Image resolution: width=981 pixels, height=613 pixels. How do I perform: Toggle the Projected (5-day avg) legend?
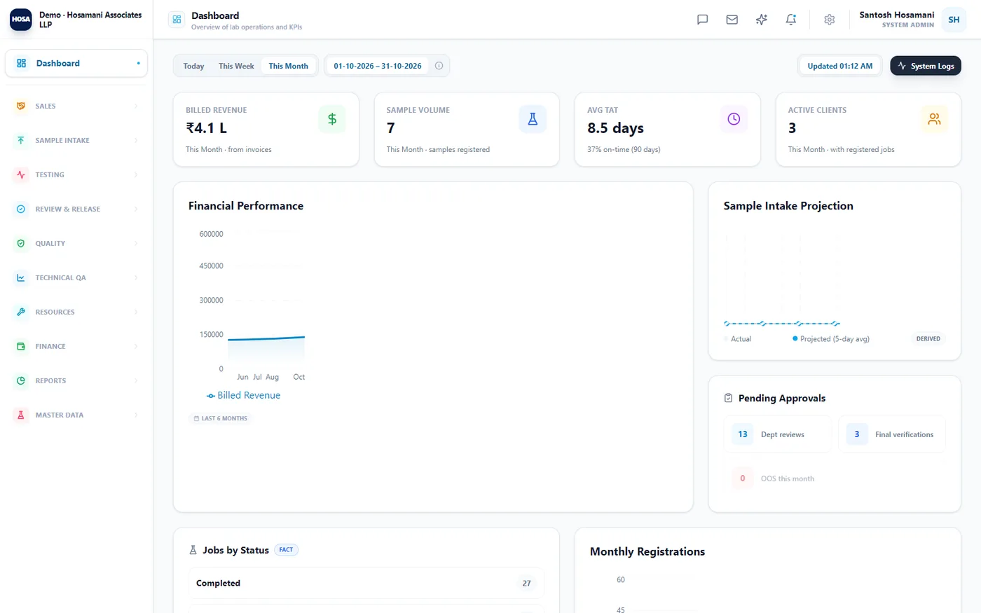(x=831, y=339)
